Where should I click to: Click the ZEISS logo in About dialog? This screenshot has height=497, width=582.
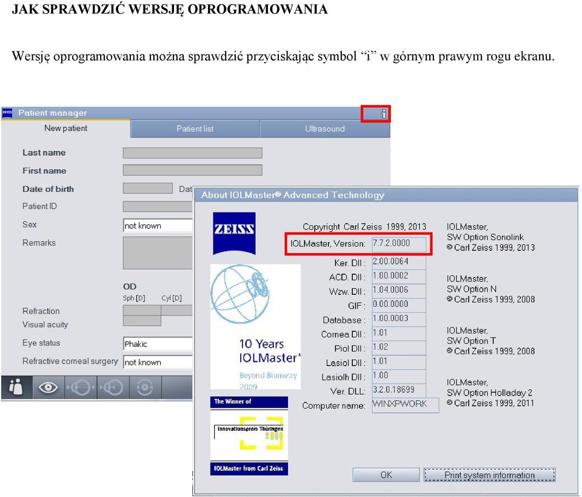click(x=234, y=233)
